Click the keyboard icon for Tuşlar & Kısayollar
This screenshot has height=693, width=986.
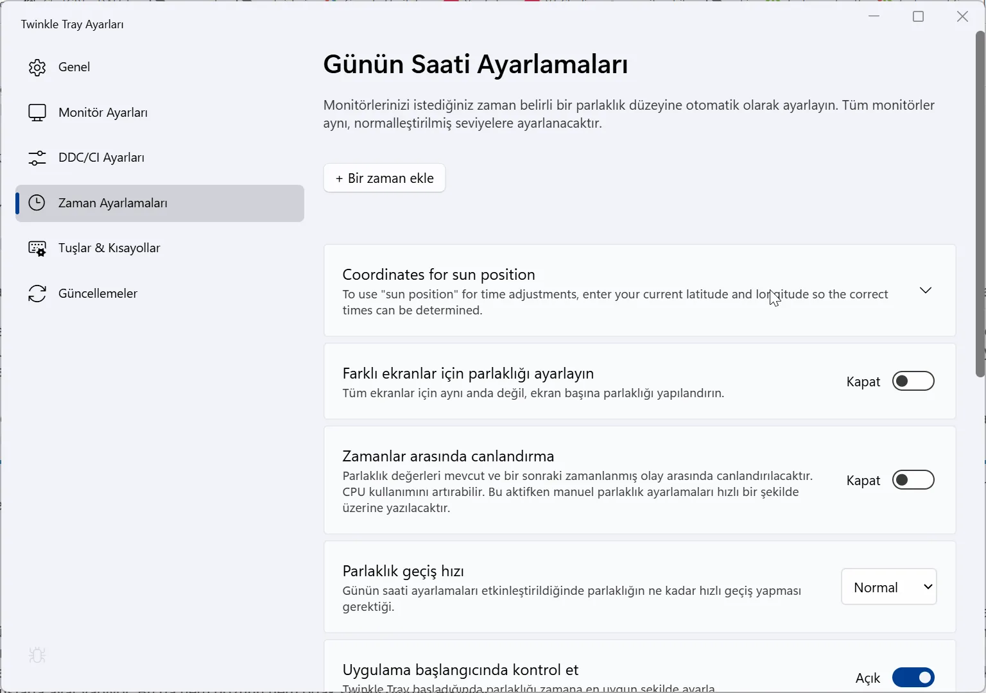(37, 248)
